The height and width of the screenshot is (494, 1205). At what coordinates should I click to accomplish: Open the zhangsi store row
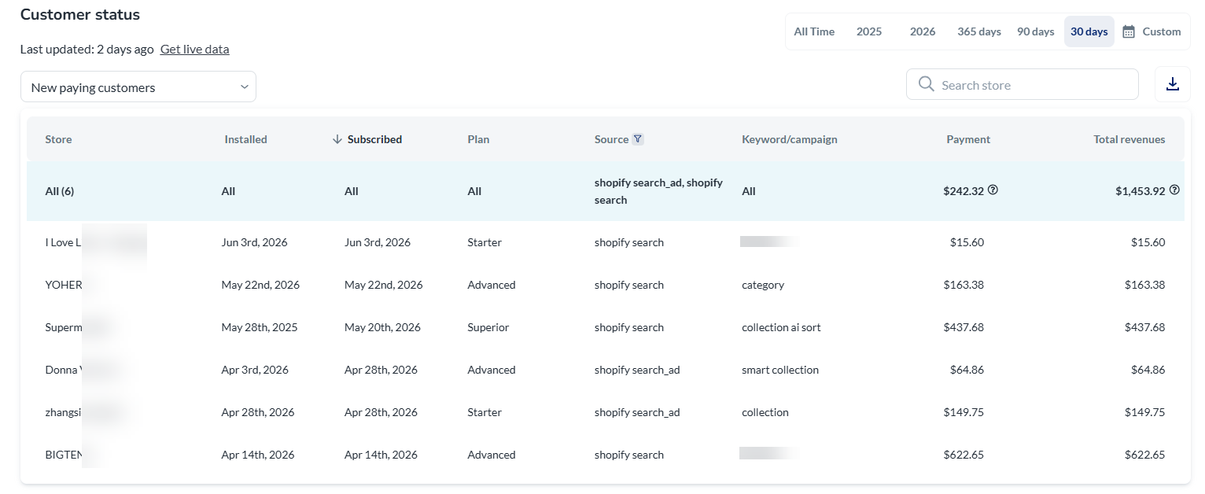click(606, 412)
